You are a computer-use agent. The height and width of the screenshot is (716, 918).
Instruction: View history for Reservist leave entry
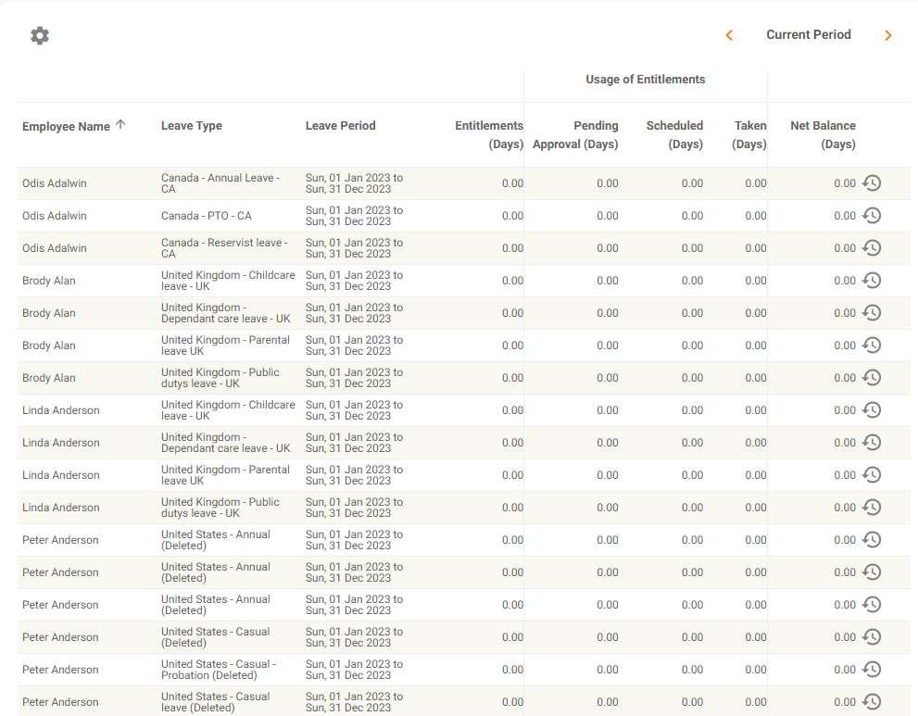click(x=871, y=248)
